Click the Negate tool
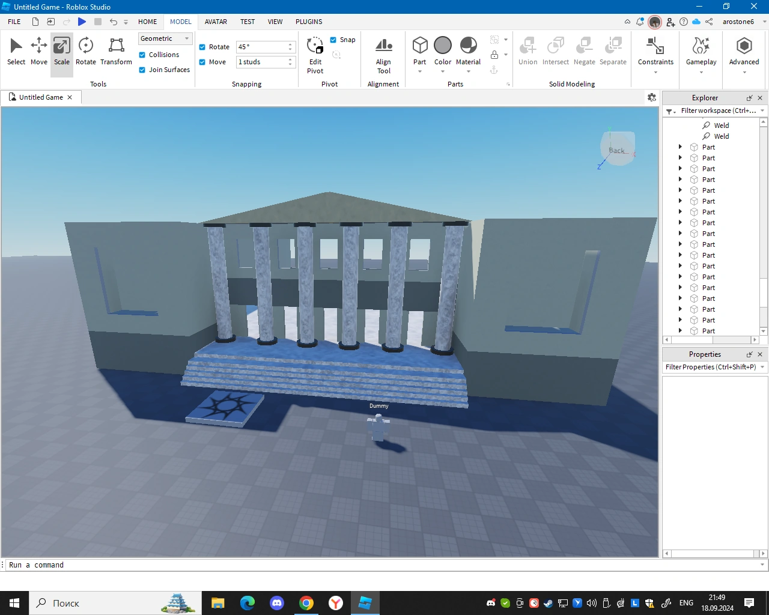This screenshot has height=615, width=769. pos(585,52)
